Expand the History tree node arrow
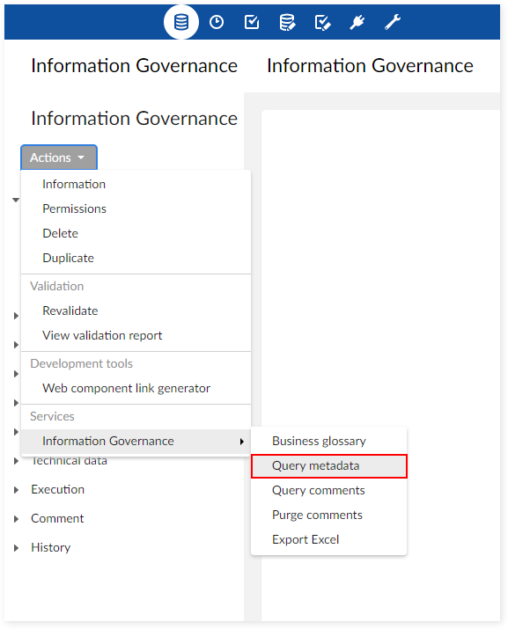The width and height of the screenshot is (508, 629). (16, 548)
